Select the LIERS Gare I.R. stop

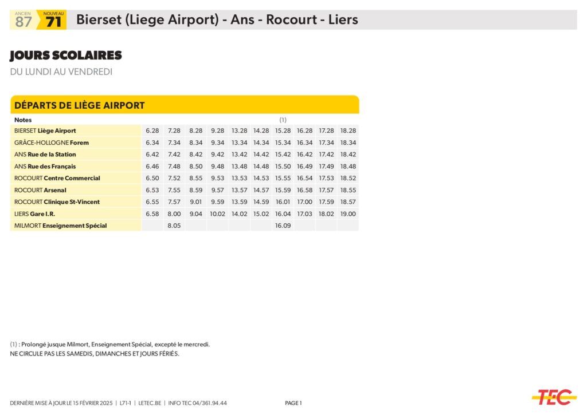coord(35,214)
